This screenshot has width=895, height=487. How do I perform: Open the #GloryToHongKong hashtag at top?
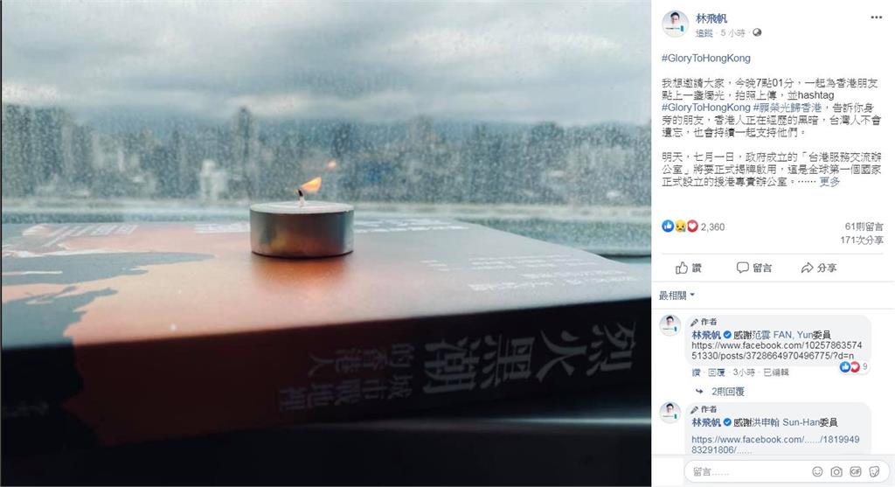(x=705, y=59)
